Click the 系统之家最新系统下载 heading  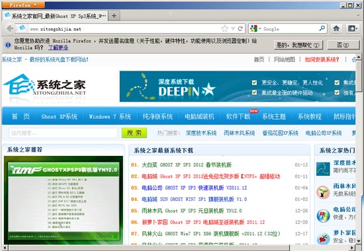[x=163, y=151]
